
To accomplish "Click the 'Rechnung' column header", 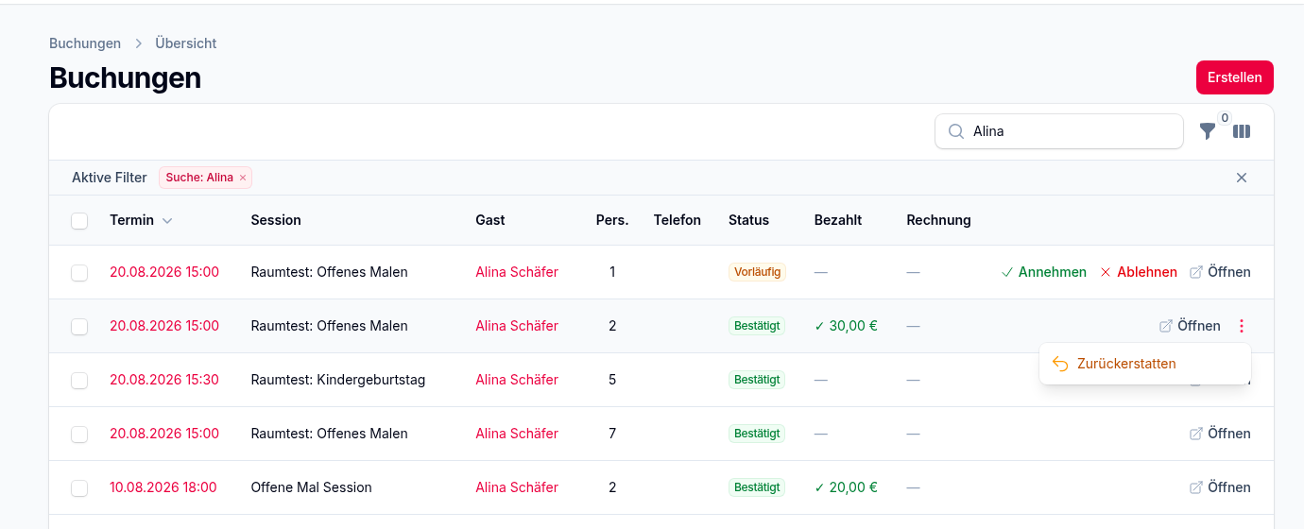I will tap(938, 220).
